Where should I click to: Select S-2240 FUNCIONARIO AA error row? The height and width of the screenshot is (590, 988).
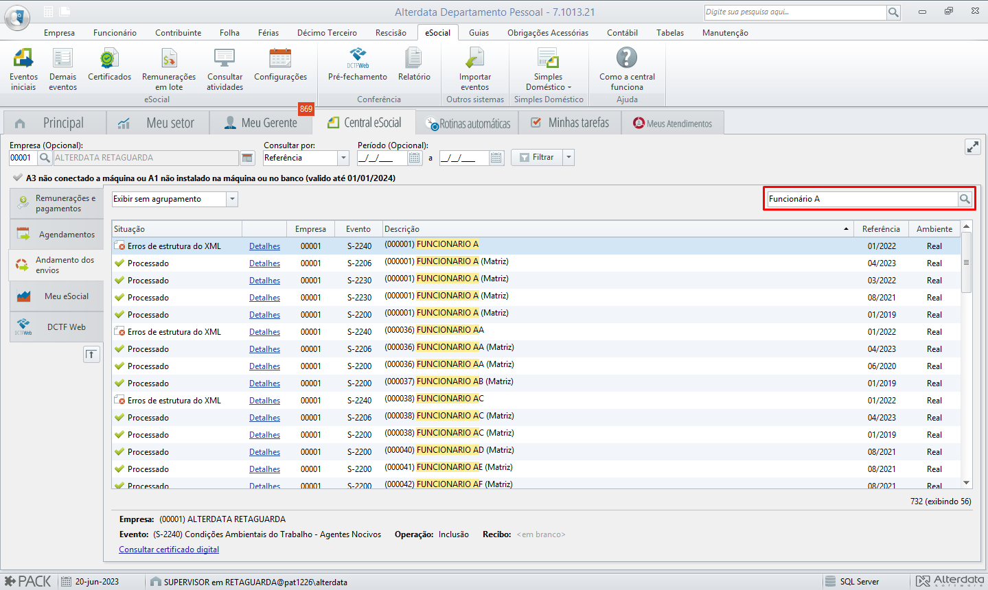tap(536, 332)
